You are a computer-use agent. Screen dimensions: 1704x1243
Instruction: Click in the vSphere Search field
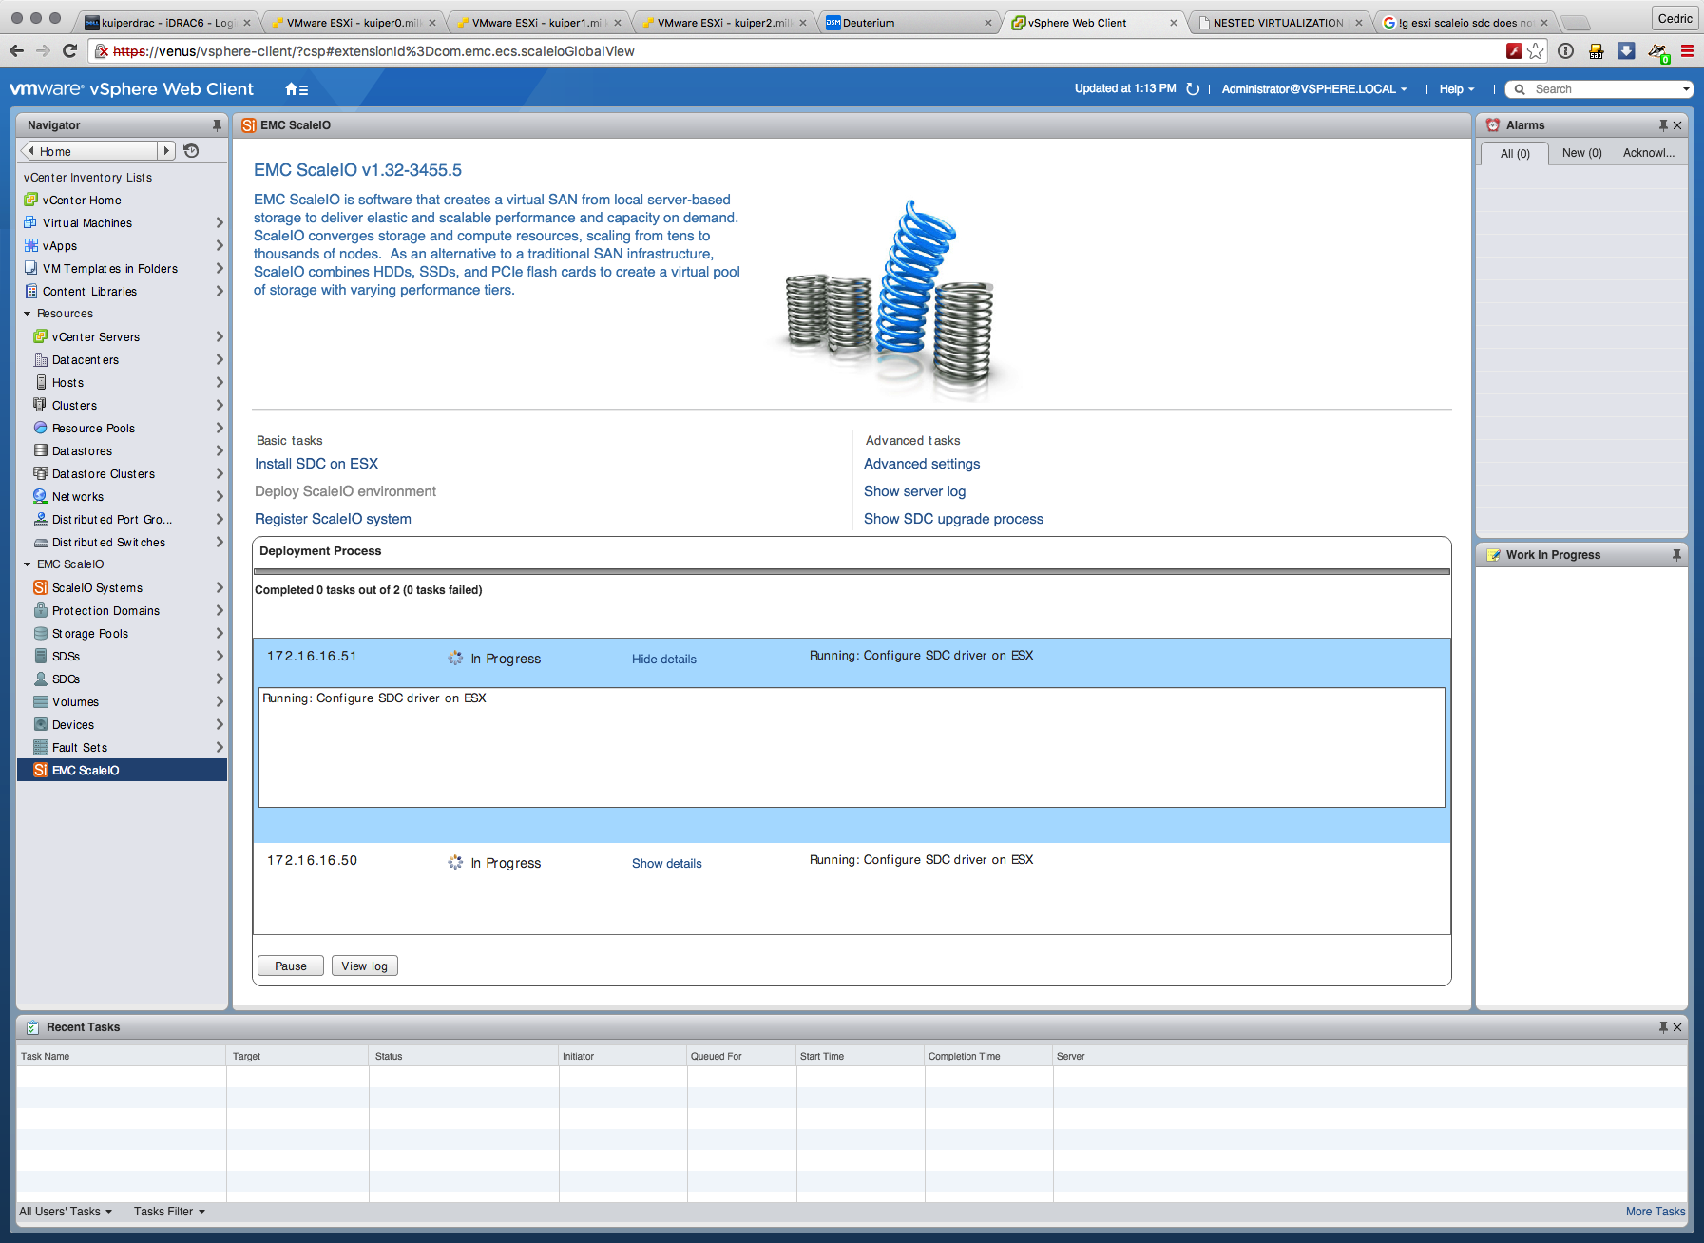[1604, 89]
